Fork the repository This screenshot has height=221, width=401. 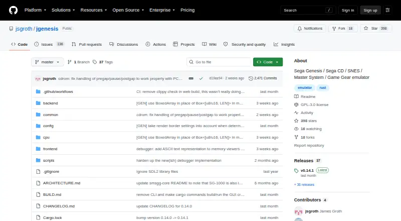(342, 29)
